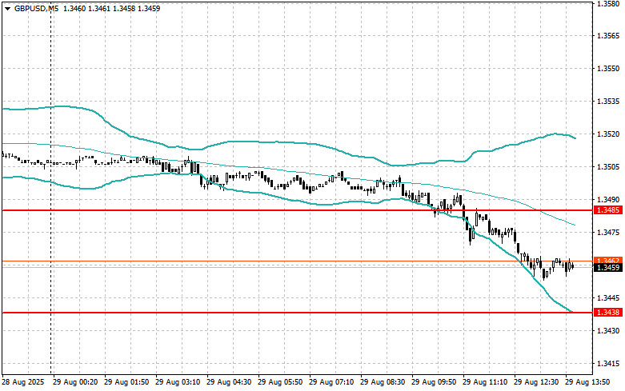Click the 29 Aug 13:50 time label
This screenshot has height=391, width=625.
(x=587, y=382)
